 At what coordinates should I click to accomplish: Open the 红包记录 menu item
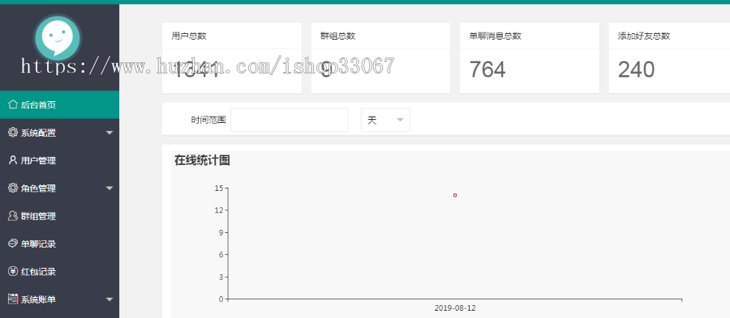click(x=59, y=272)
